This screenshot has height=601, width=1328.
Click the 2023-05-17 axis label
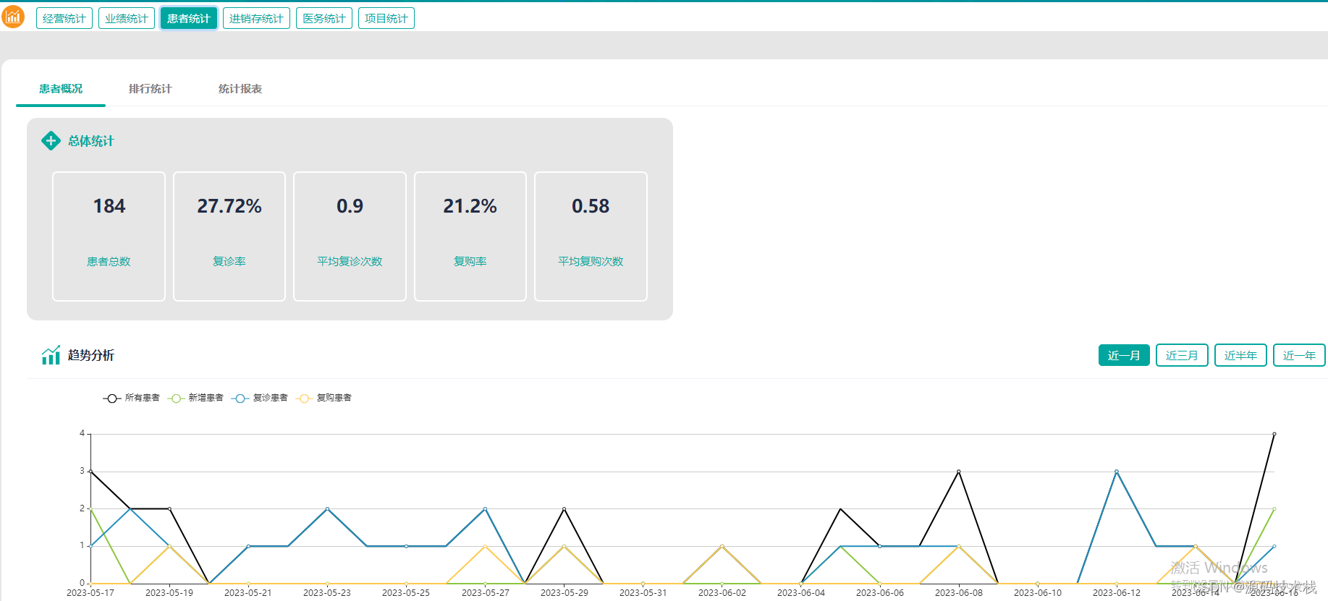tap(90, 592)
